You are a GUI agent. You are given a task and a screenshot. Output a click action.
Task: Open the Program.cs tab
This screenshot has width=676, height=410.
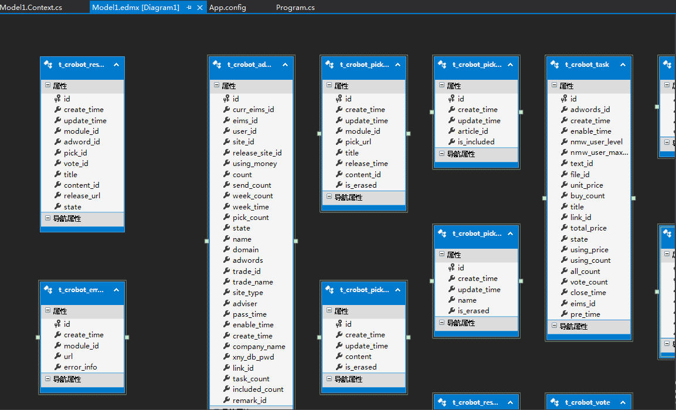pos(295,7)
